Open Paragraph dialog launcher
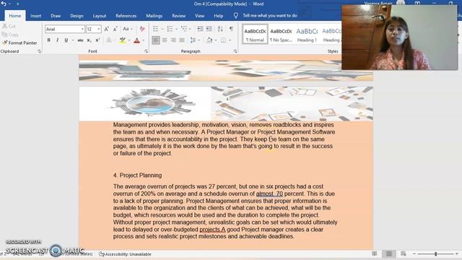Viewport: 462px width, 260px height. (235, 51)
